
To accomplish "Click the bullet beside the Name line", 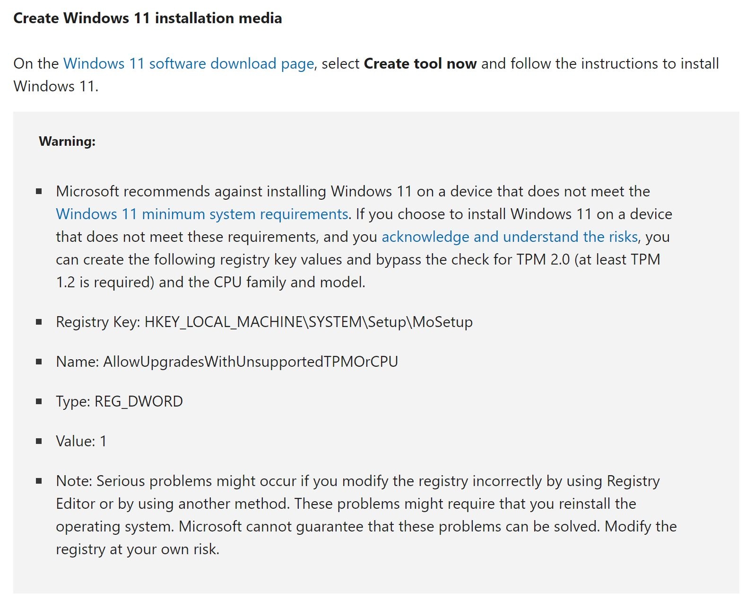I will coord(39,362).
